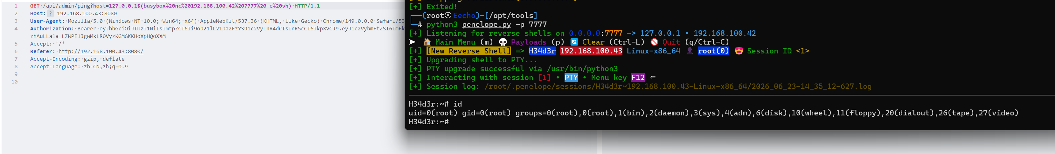The image size is (1055, 154).
Task: Click Linux-x86_64 in new shell line
Action: (x=653, y=51)
